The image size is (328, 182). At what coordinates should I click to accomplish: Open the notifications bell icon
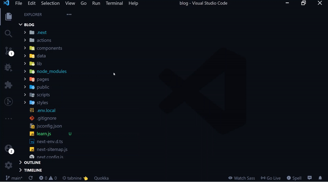[x=320, y=178]
